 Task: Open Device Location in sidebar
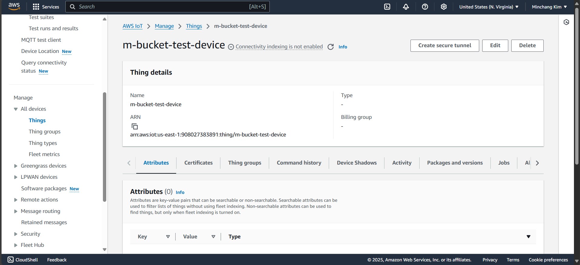(x=40, y=51)
